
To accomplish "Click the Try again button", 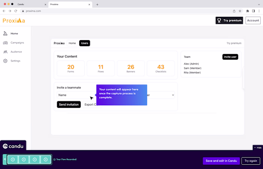I will [x=251, y=161].
